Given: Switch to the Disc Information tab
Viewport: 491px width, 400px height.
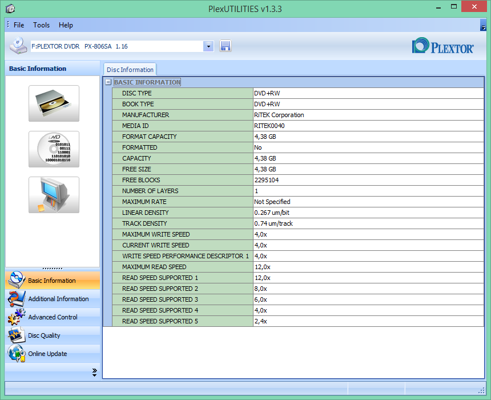Looking at the screenshot, I should click(130, 70).
